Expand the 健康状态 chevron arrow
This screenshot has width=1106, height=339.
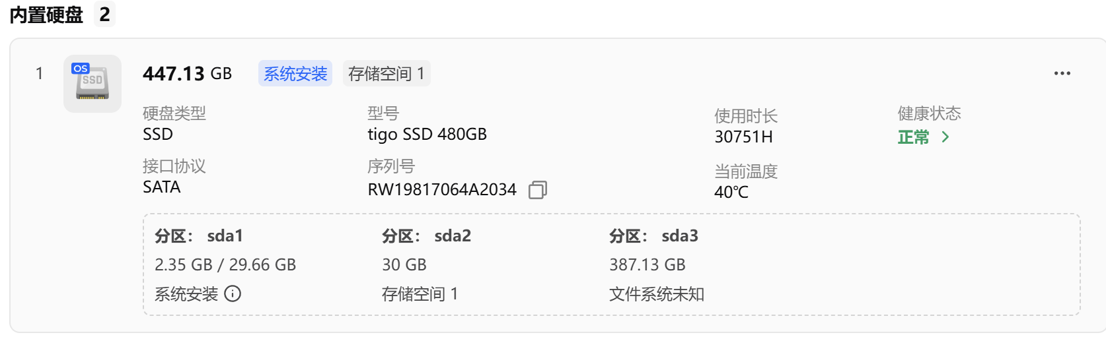pyautogui.click(x=945, y=137)
